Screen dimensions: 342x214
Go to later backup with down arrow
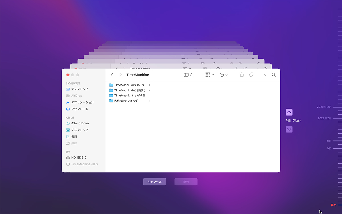289,129
